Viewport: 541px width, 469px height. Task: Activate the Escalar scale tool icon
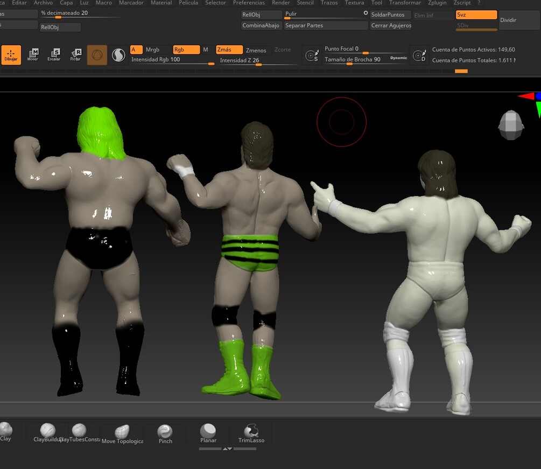click(x=54, y=55)
